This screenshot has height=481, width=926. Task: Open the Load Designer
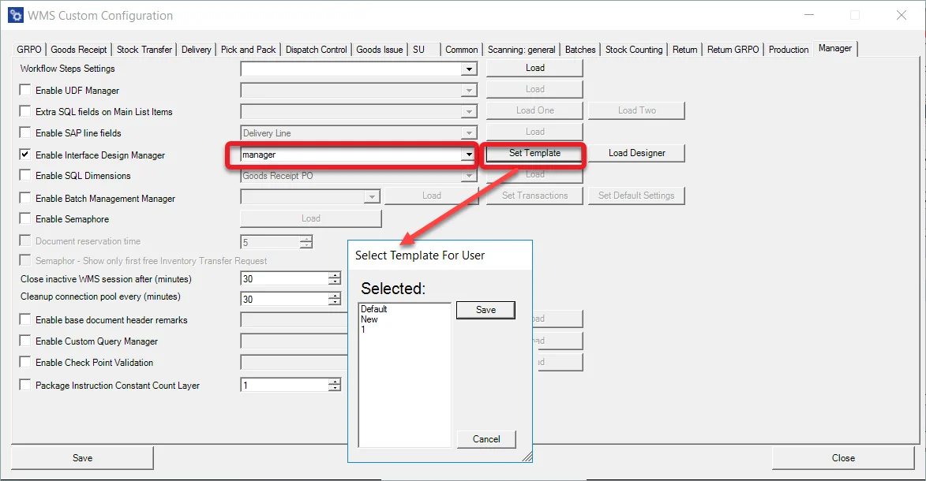pyautogui.click(x=636, y=155)
